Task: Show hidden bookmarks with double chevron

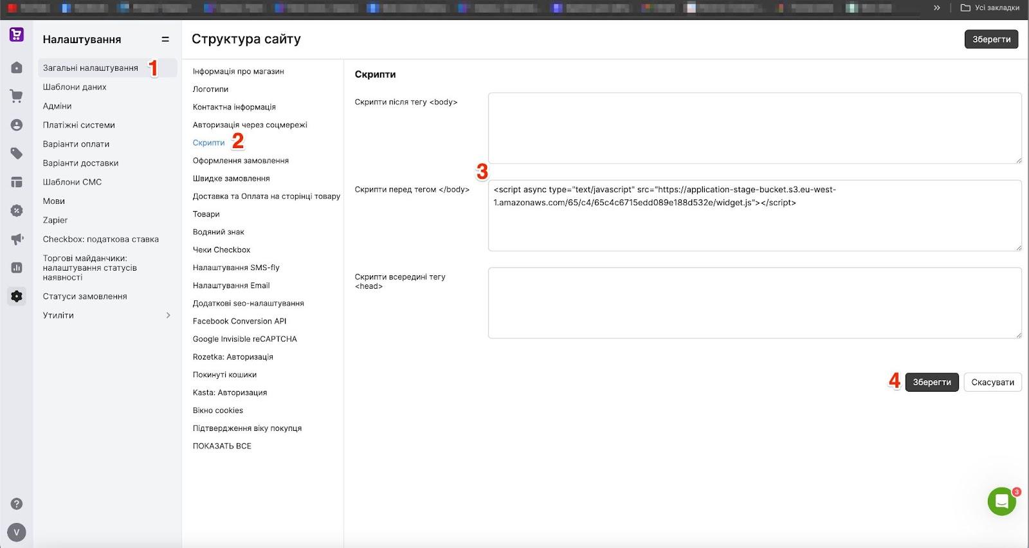Action: 936,8
